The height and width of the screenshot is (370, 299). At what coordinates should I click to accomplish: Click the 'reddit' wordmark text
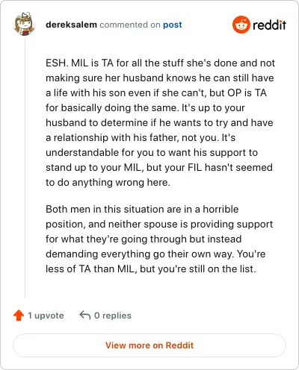point(269,25)
